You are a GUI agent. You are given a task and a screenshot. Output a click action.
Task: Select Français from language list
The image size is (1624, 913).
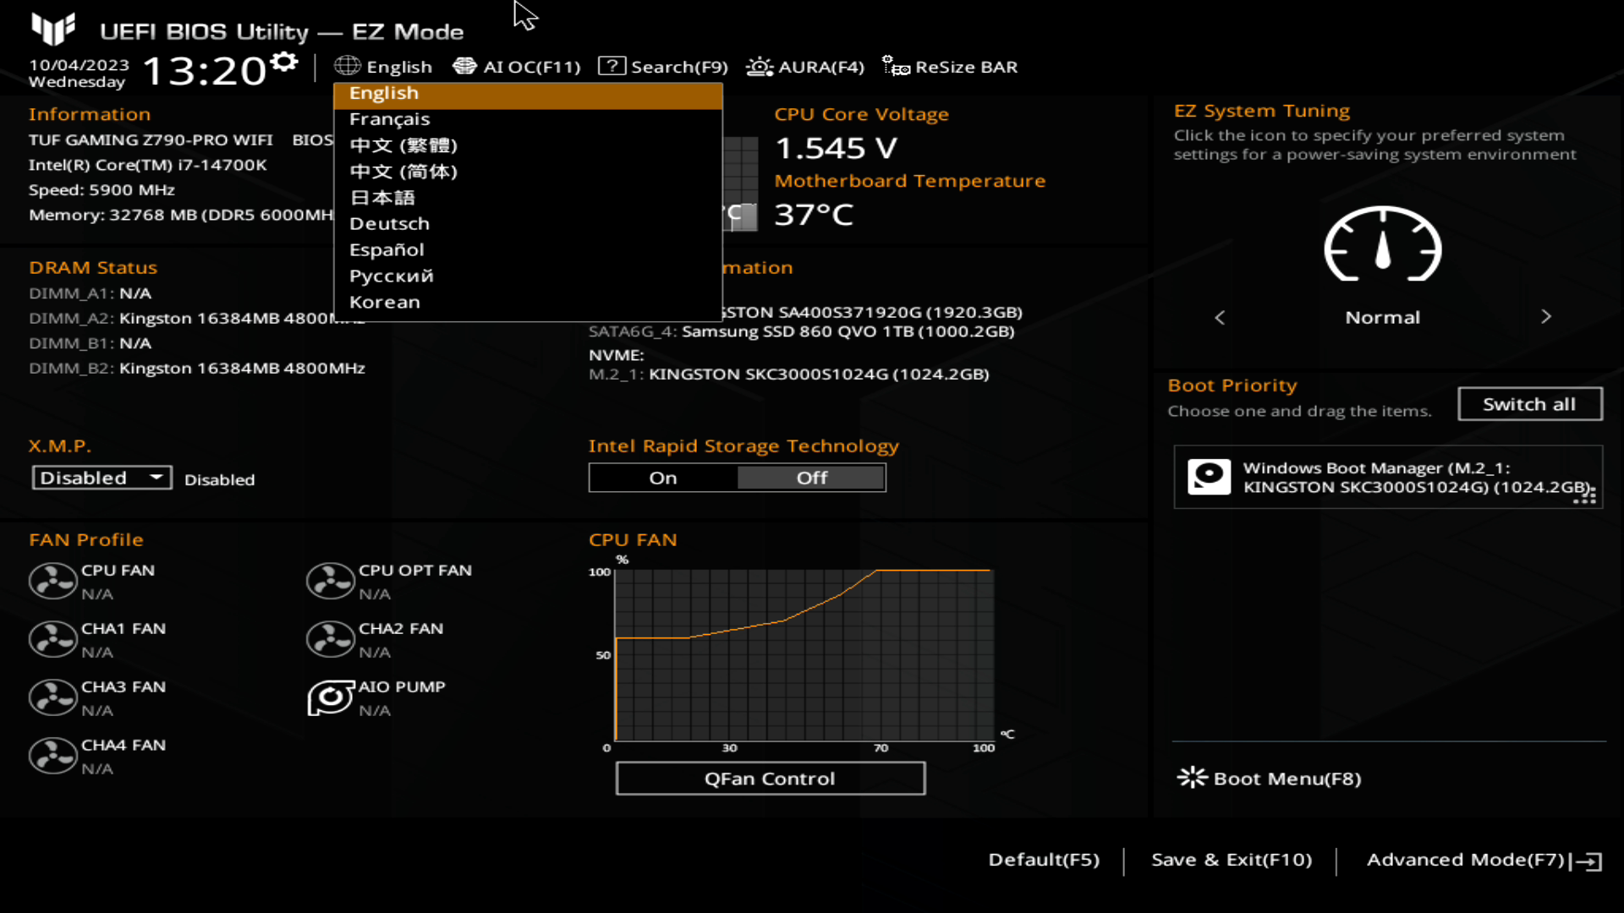[x=528, y=119]
